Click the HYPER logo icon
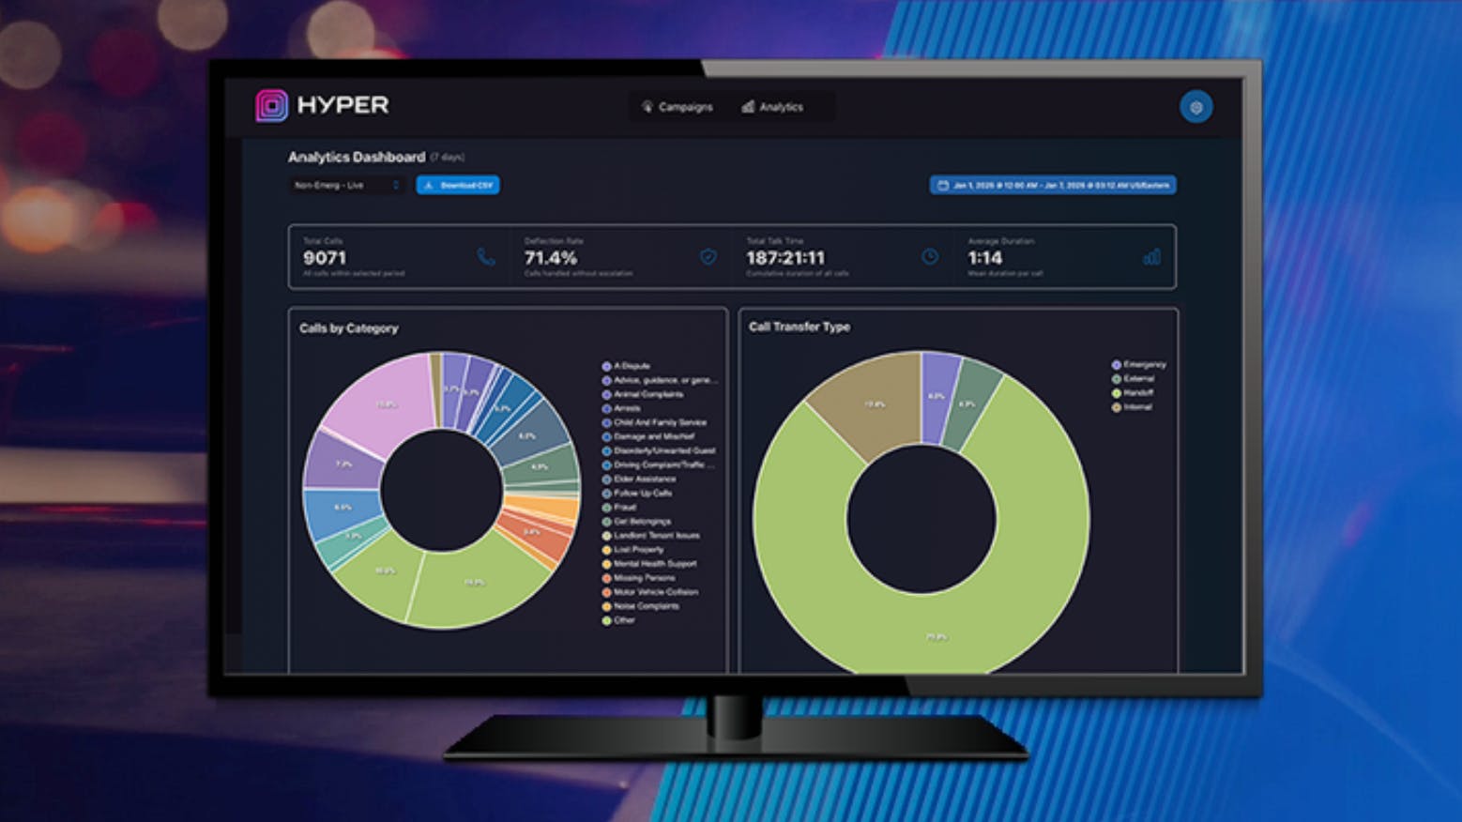1462x822 pixels. [271, 106]
